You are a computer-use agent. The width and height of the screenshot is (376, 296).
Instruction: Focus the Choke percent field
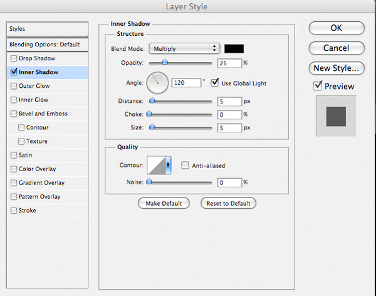coord(229,115)
